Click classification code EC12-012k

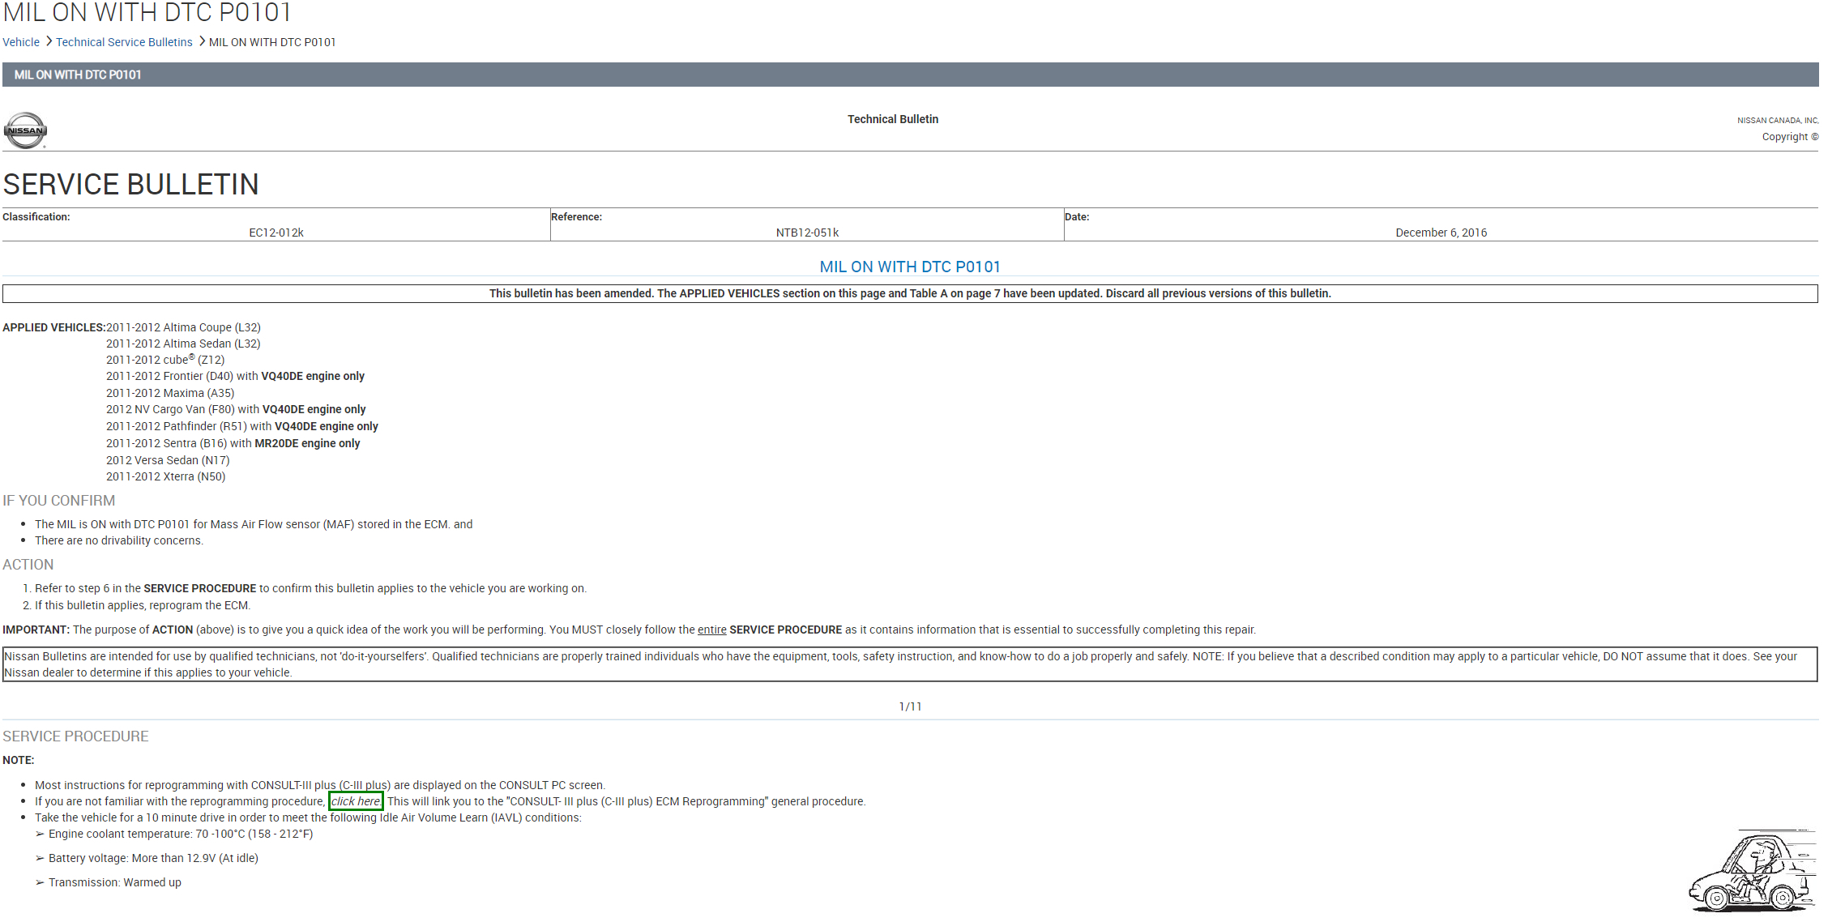click(276, 233)
